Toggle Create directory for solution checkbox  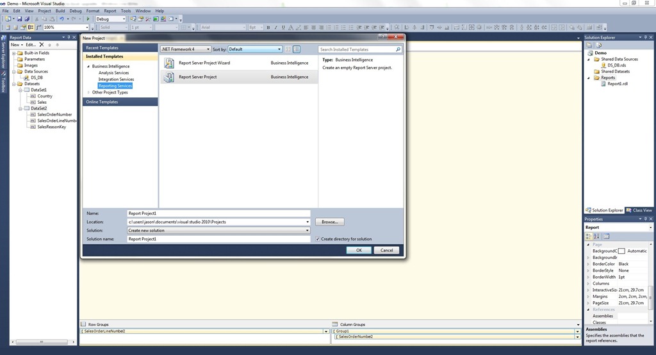point(318,239)
